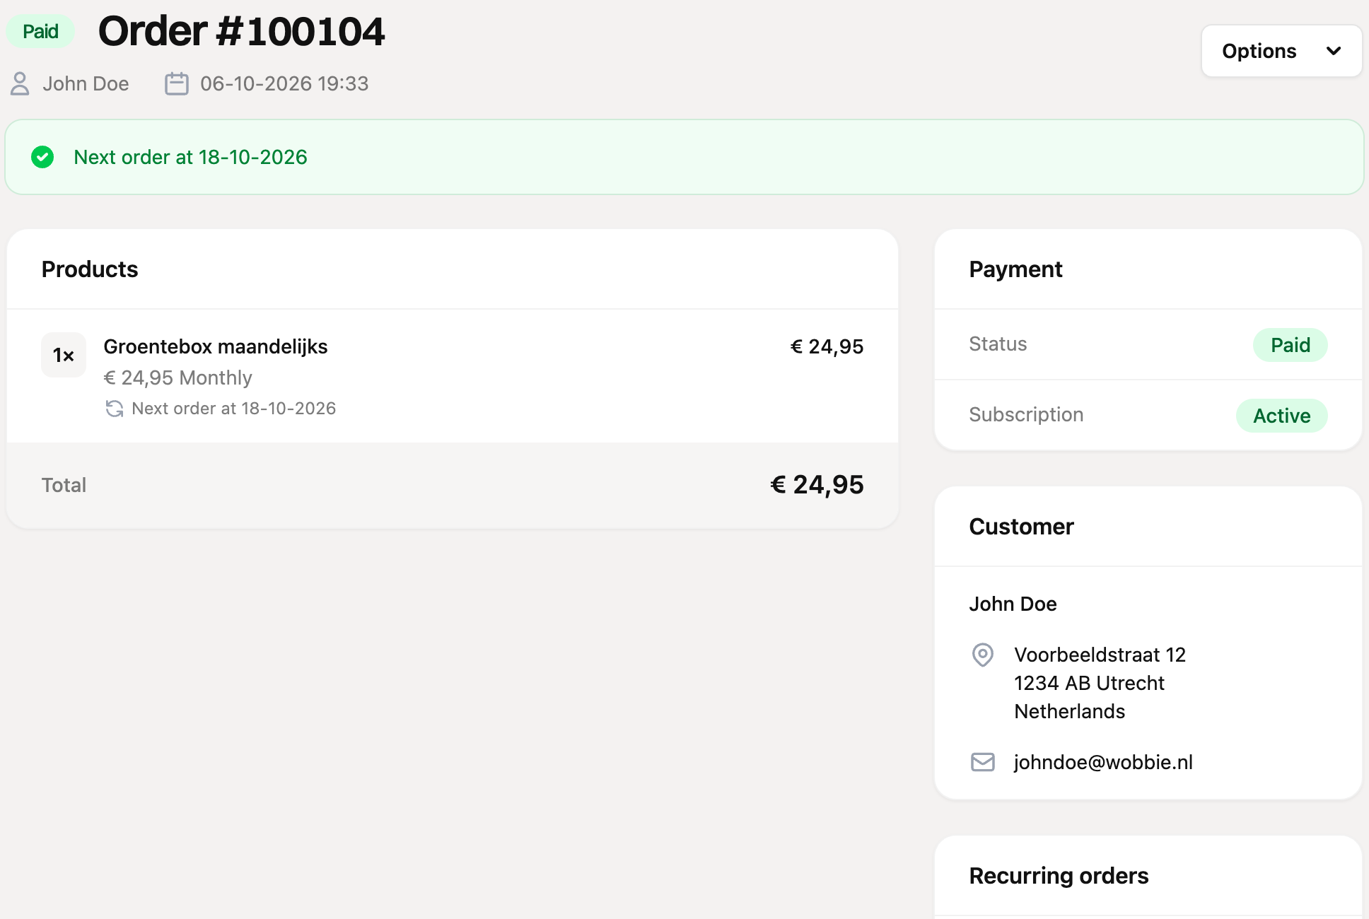Click the € 24,95 Monthly price text

pos(178,377)
